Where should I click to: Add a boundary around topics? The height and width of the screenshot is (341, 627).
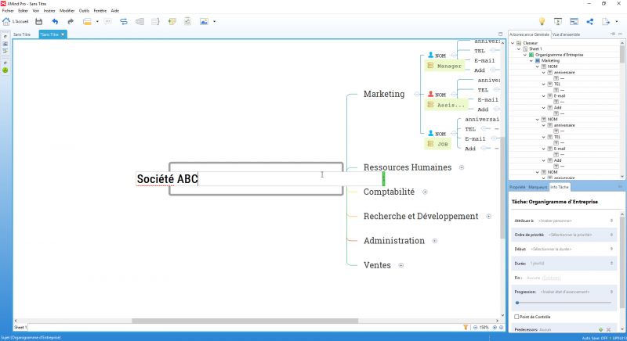click(x=140, y=22)
